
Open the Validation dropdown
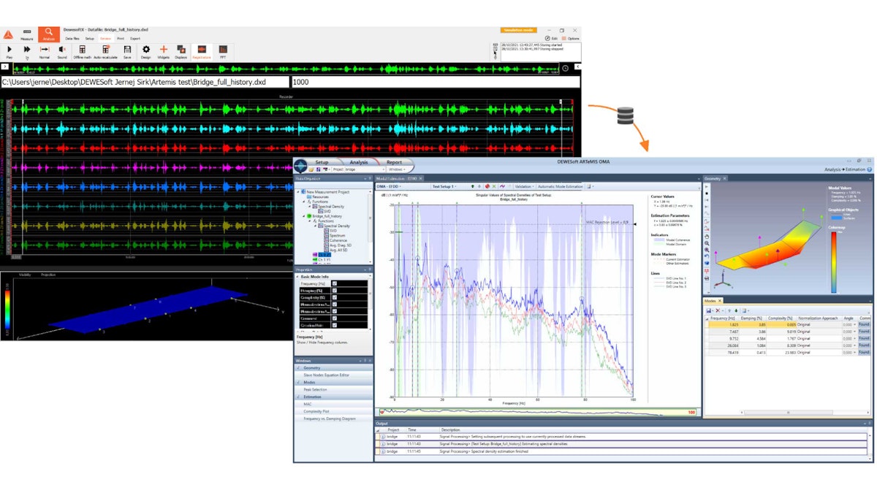[x=523, y=186]
